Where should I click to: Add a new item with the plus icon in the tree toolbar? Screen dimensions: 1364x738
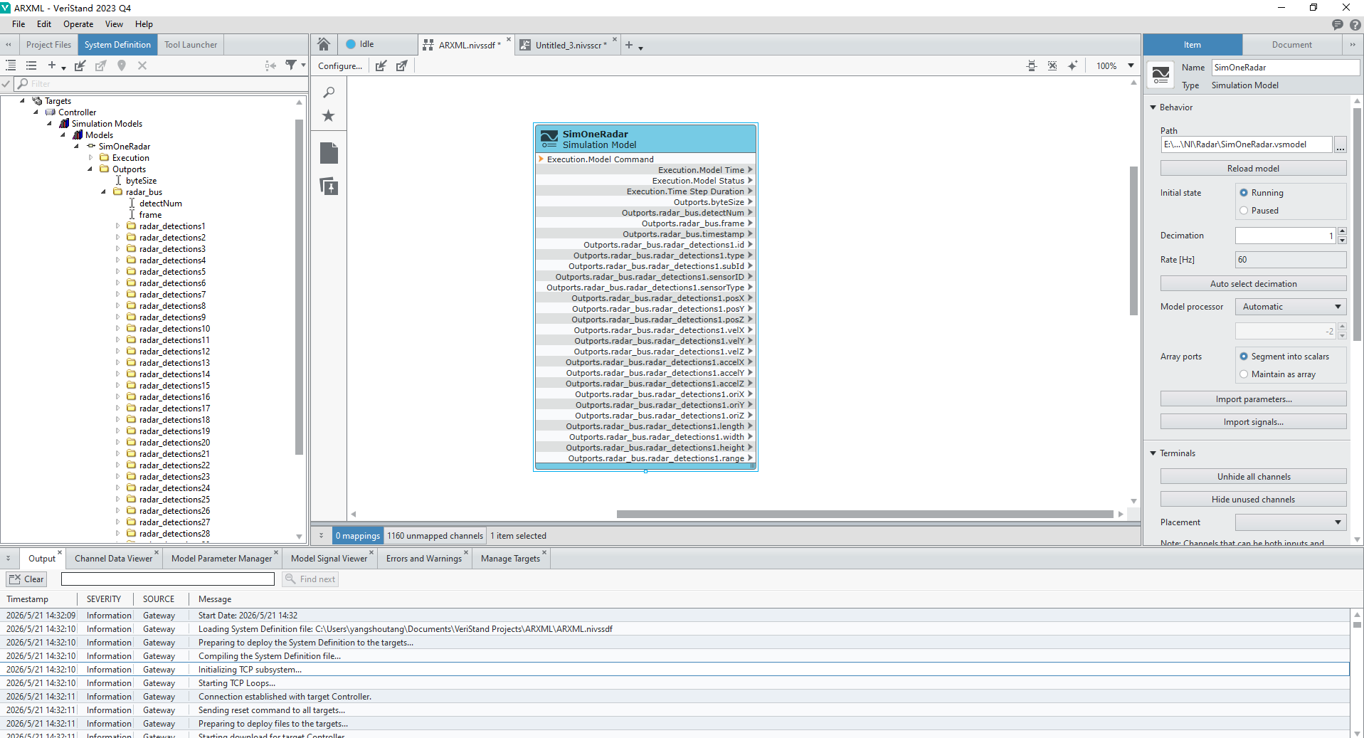click(x=52, y=65)
